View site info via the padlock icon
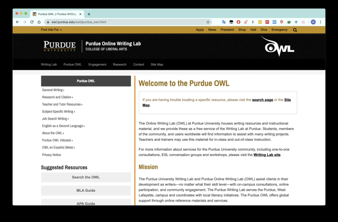The image size is (338, 222). tap(48, 22)
